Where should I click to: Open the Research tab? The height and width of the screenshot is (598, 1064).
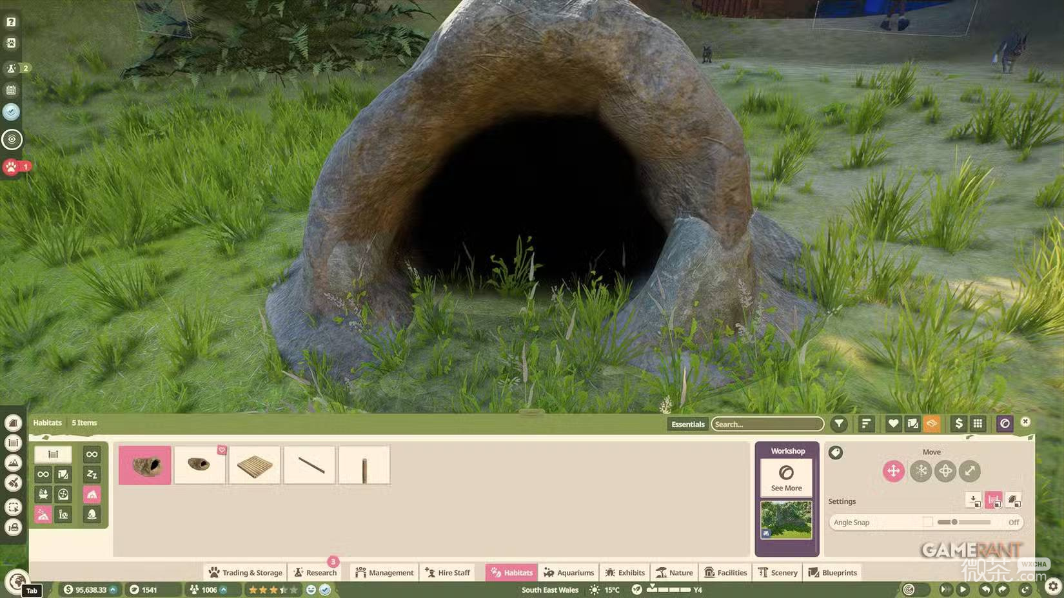pos(315,572)
